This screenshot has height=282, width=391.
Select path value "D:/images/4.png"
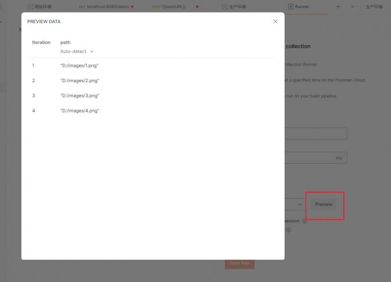pyautogui.click(x=80, y=111)
